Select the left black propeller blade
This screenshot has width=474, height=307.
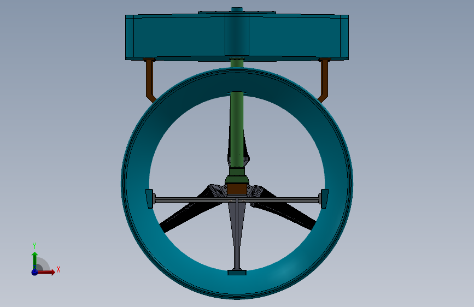190,210
